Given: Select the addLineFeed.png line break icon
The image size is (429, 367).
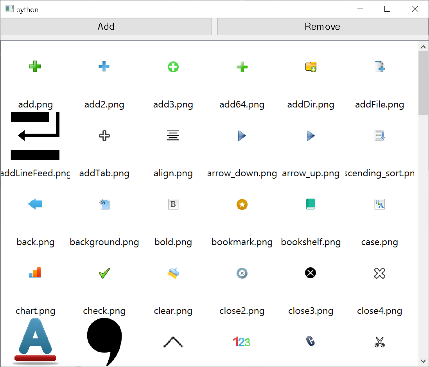Looking at the screenshot, I should coord(35,135).
